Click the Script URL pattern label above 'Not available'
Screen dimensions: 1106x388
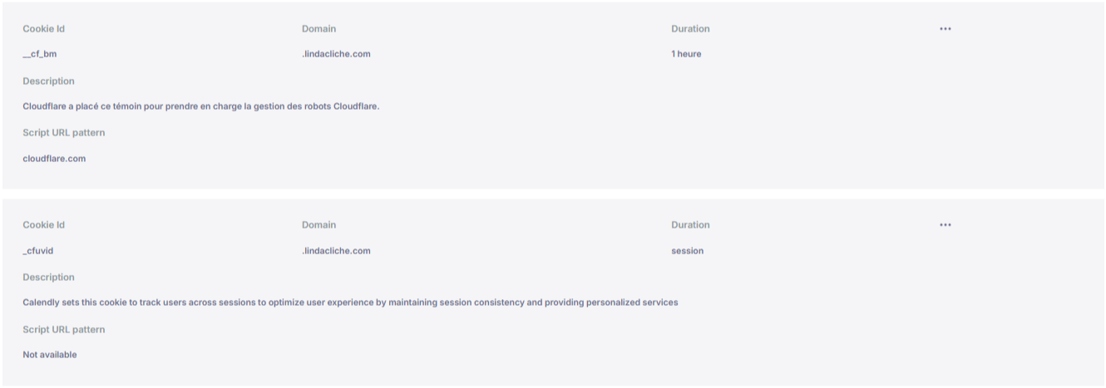63,330
